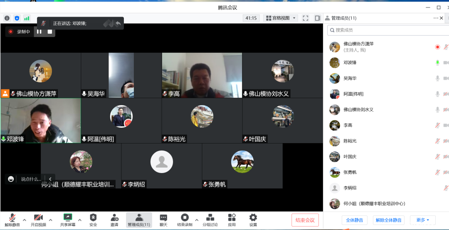Expand audio options arrow beside 解除静音
Screen dimensions: 449x230
tap(24, 220)
